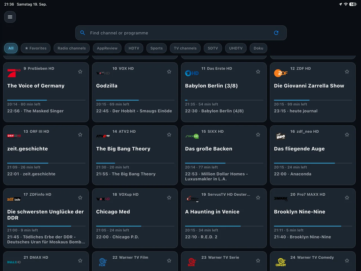The height and width of the screenshot is (271, 361).
Task: Click the Warner TV Serie logo
Action: (x=192, y=262)
